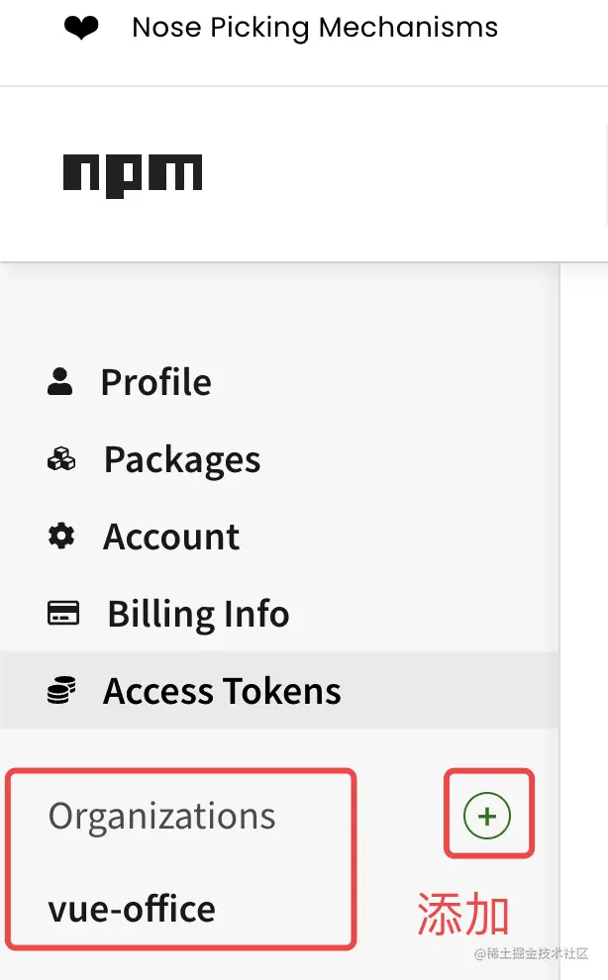
Task: Click the Billing Info credit card icon
Action: click(x=62, y=614)
